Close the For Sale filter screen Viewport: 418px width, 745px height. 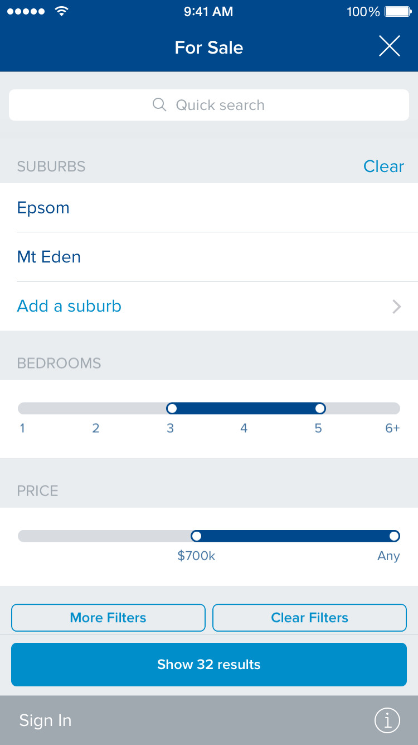pyautogui.click(x=389, y=46)
